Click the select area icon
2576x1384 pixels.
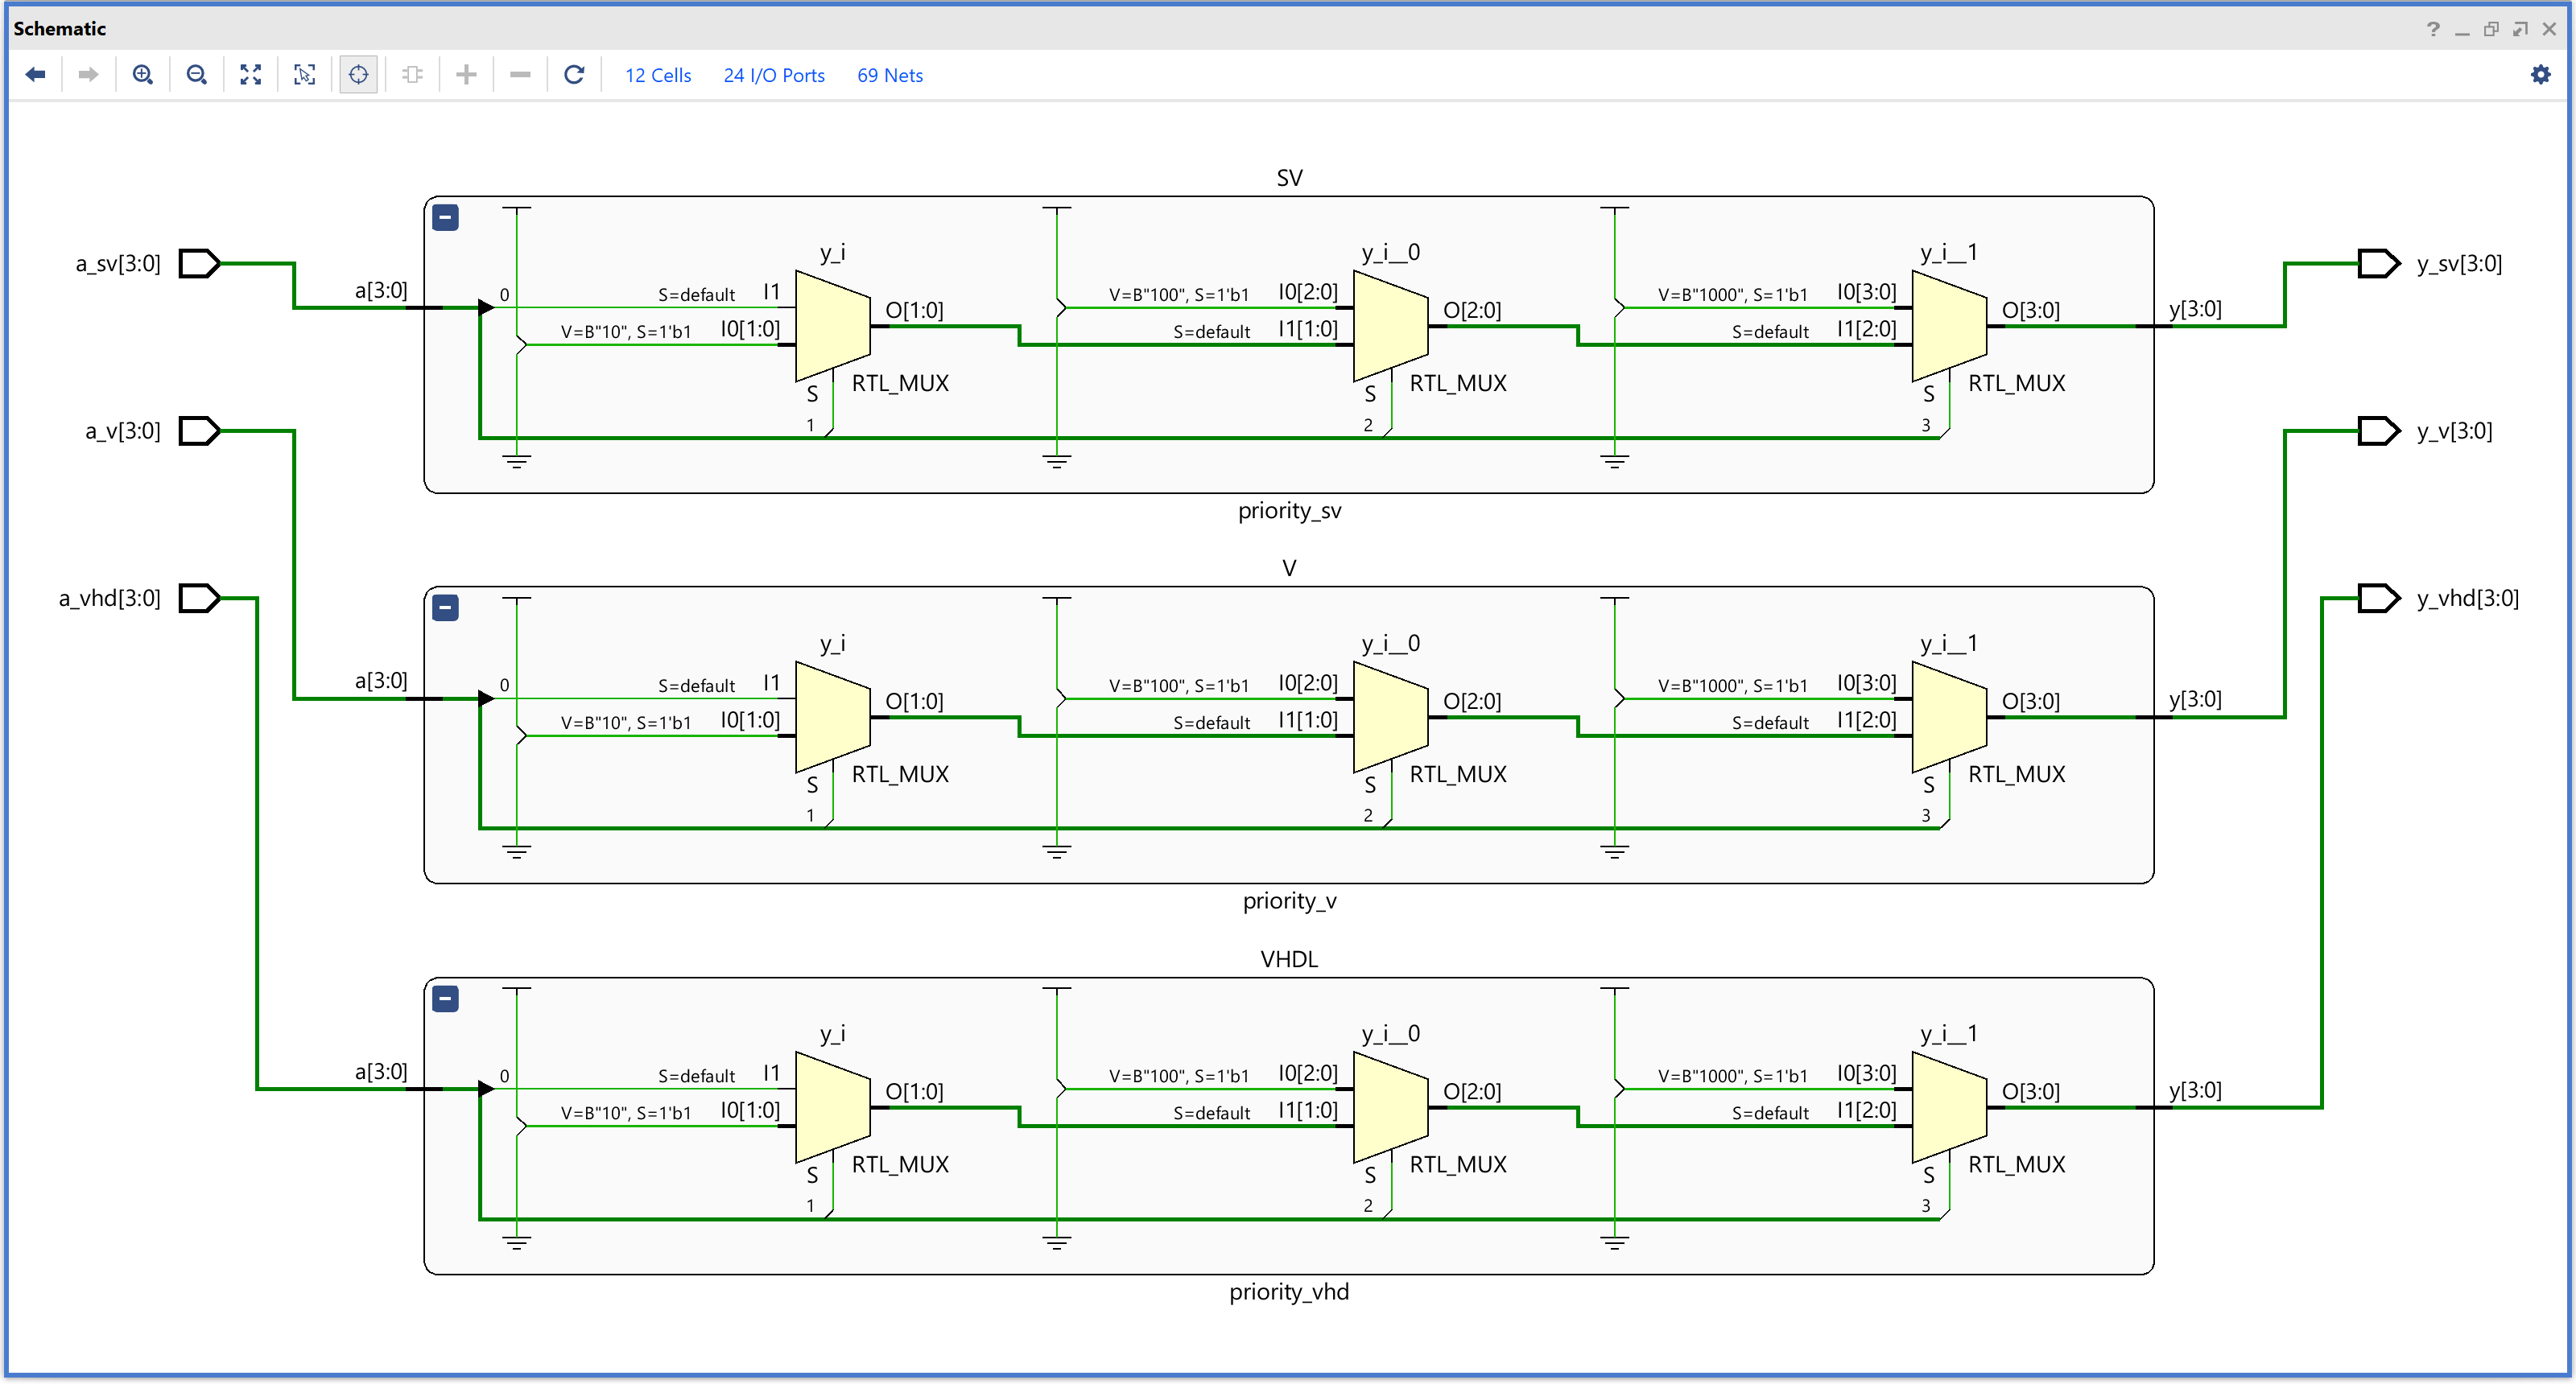click(x=305, y=75)
